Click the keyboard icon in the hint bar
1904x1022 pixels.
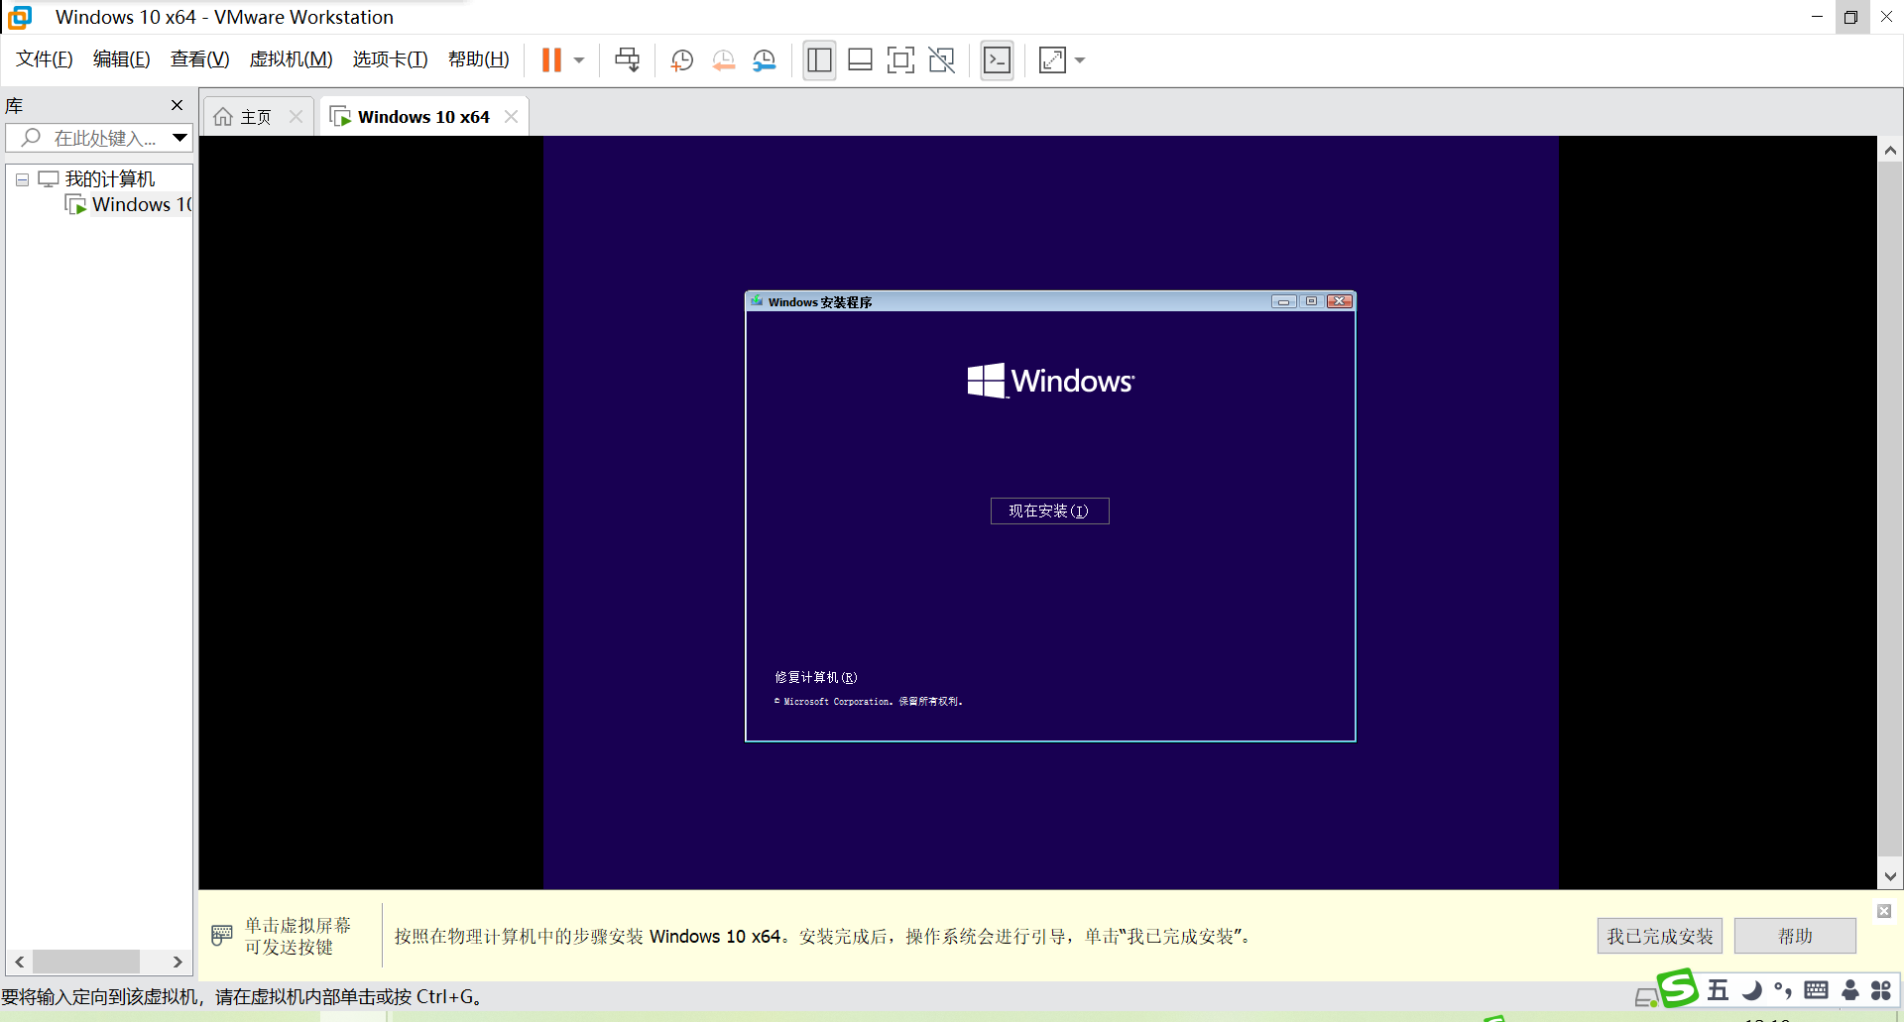coord(222,935)
